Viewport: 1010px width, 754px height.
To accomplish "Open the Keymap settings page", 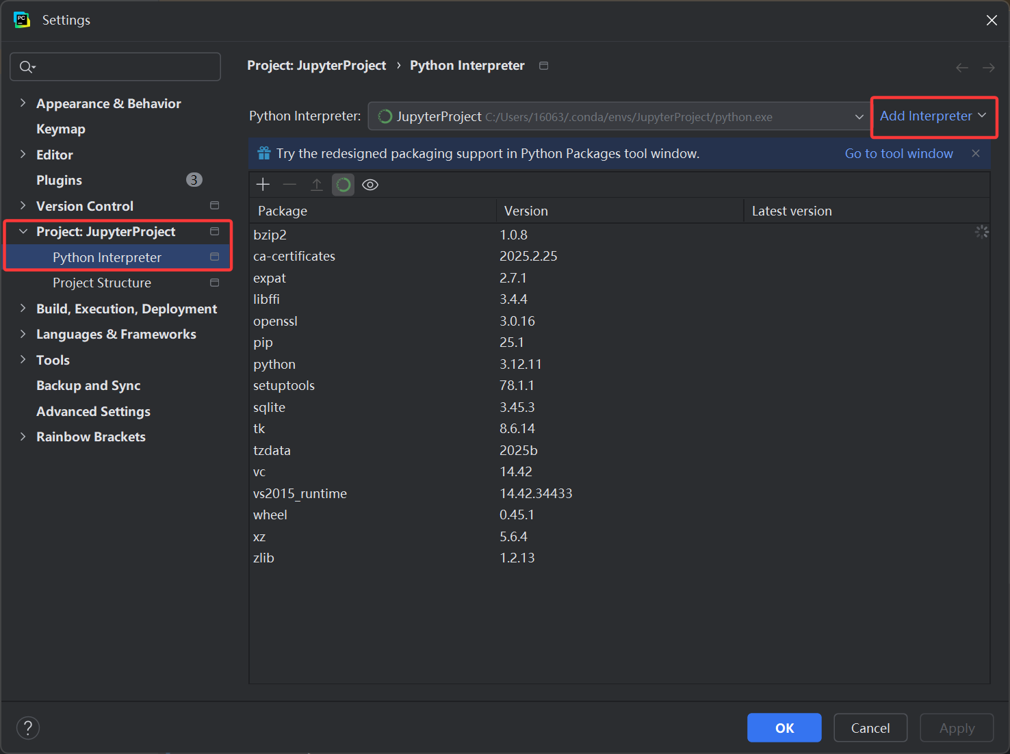I will pyautogui.click(x=61, y=129).
